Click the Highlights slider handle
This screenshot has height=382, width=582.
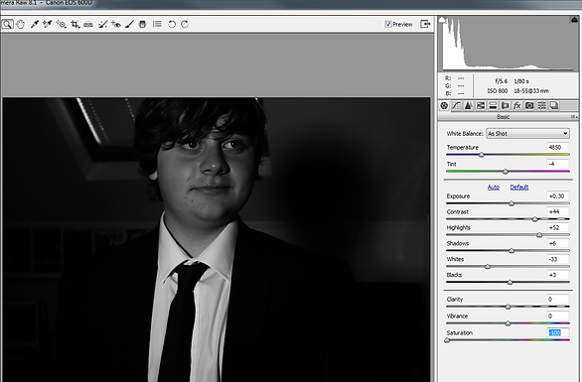(539, 235)
